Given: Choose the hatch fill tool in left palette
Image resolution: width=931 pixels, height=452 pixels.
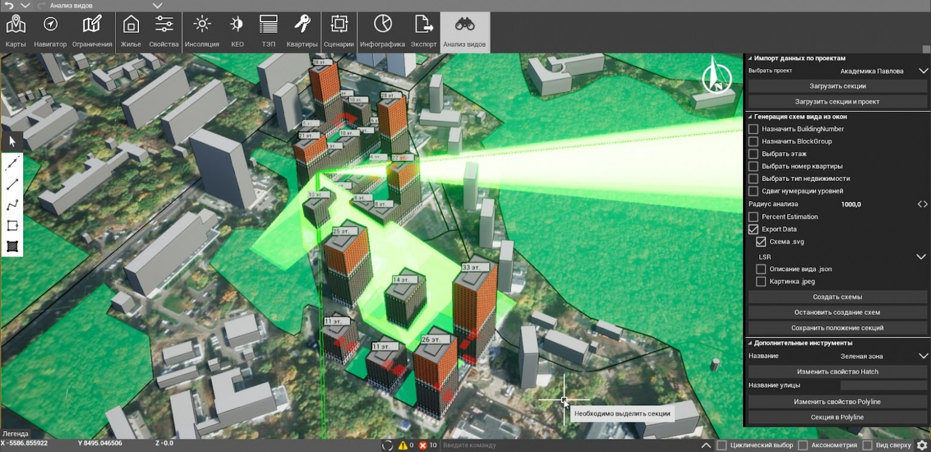Looking at the screenshot, I should click(13, 246).
